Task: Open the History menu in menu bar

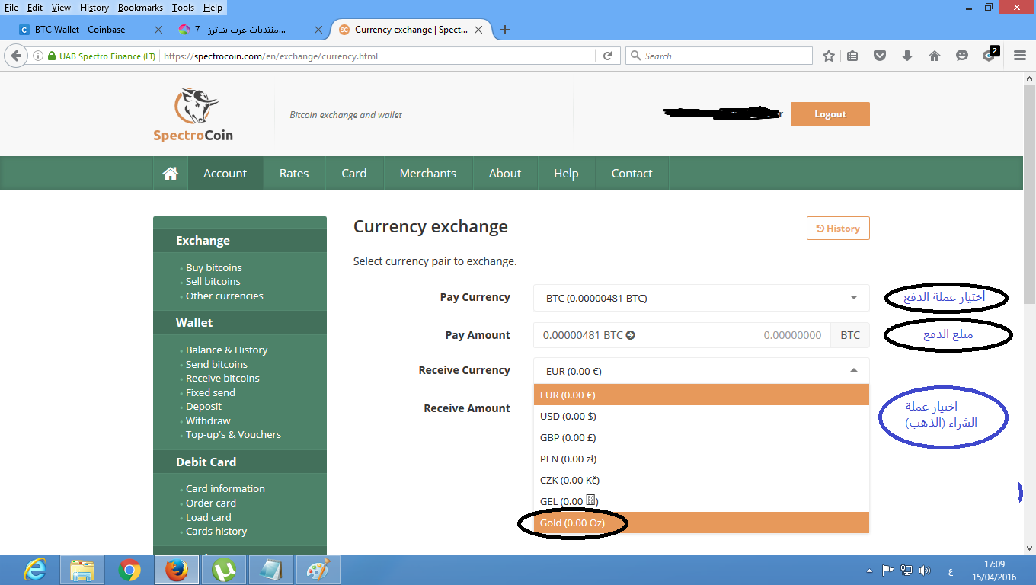Action: tap(94, 8)
